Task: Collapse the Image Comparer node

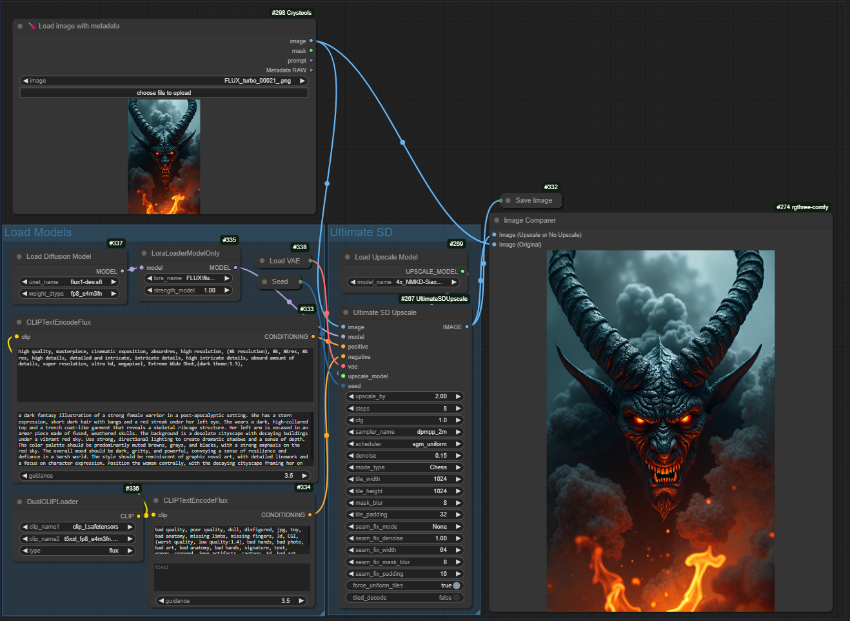Action: point(497,221)
